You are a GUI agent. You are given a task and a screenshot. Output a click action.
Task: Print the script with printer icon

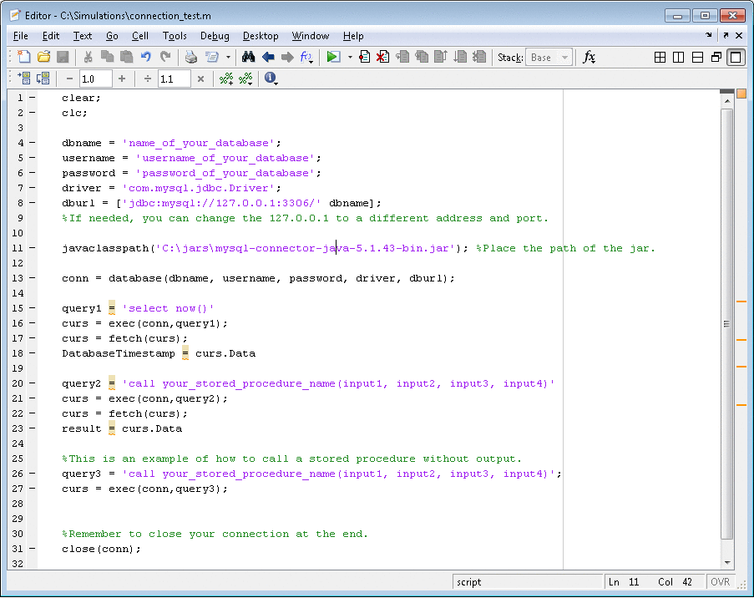tap(191, 57)
